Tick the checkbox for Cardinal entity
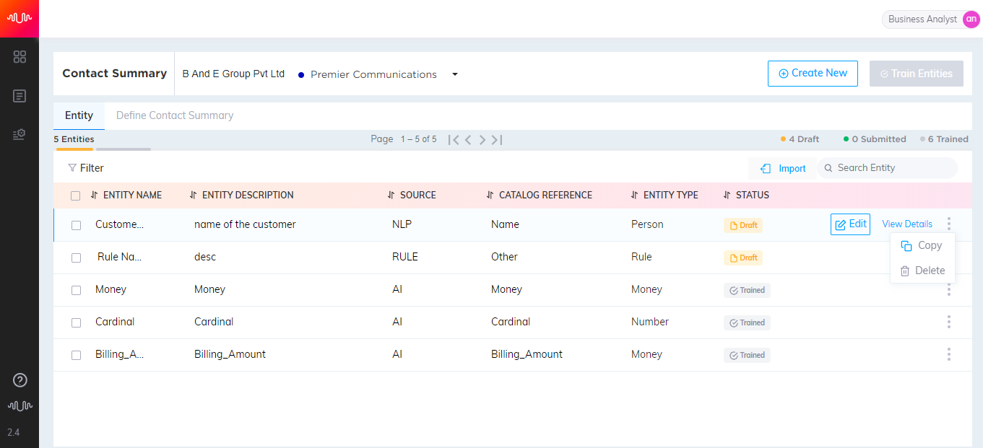 click(76, 322)
